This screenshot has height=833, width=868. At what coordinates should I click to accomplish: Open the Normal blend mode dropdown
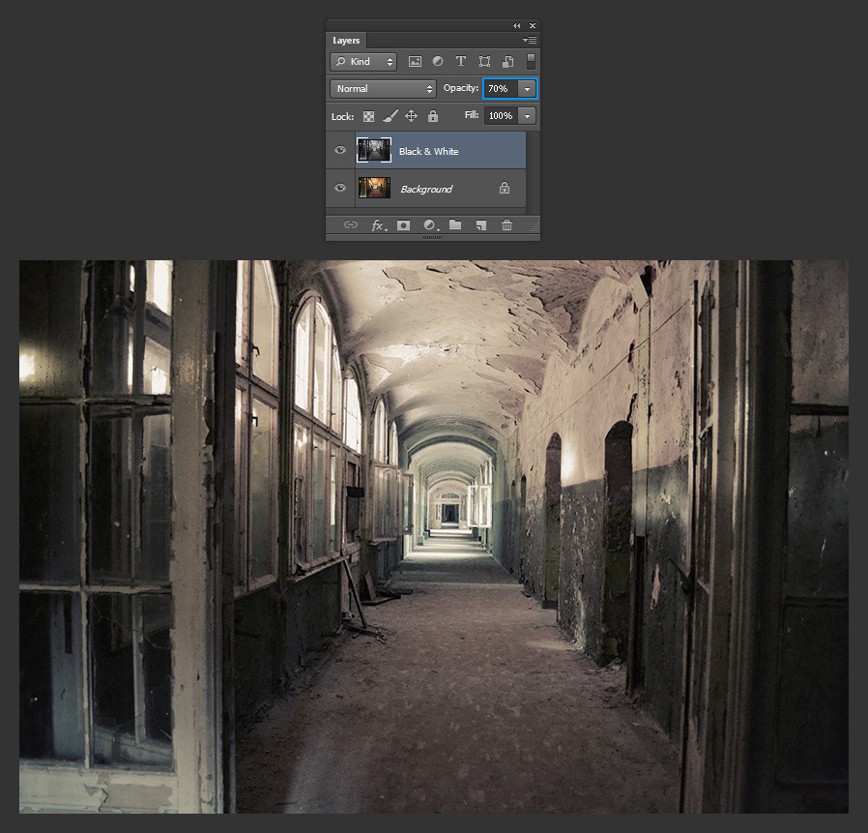point(383,89)
